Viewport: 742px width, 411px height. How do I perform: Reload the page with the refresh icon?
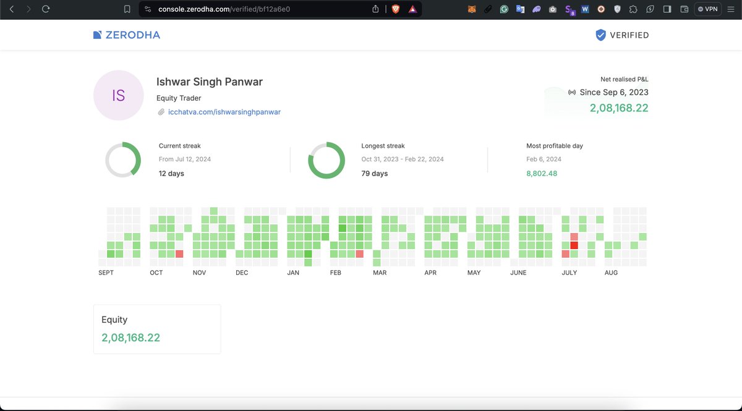point(46,9)
